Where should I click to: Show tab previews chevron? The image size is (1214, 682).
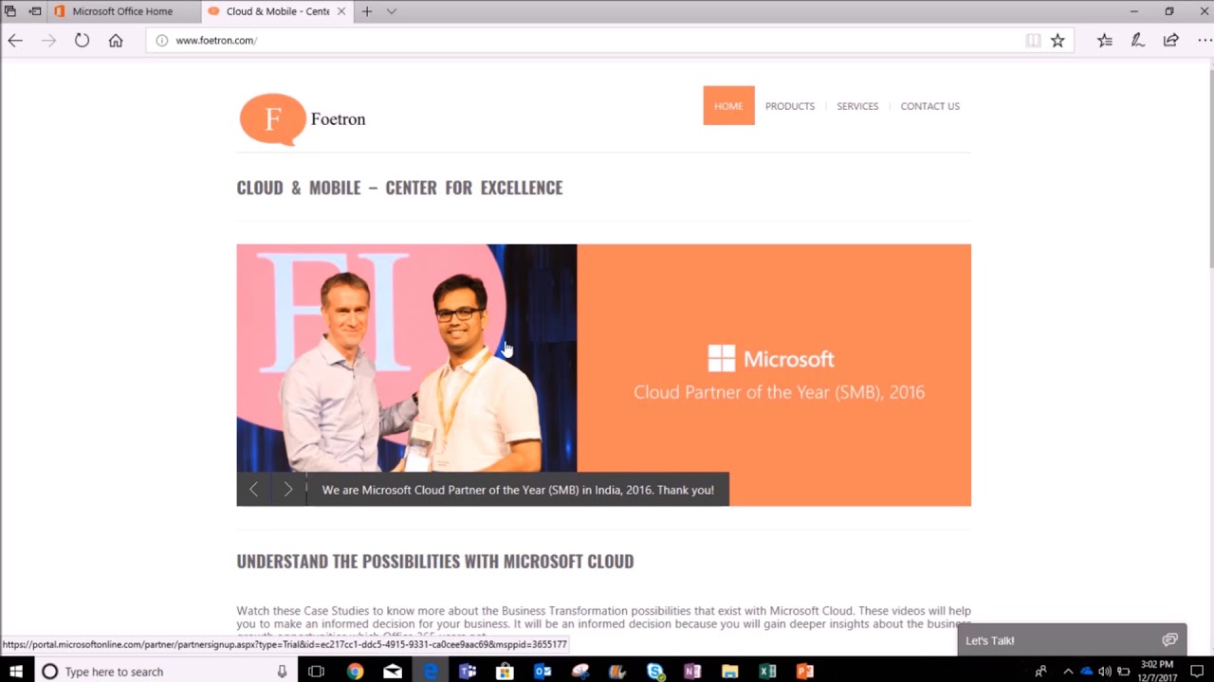click(392, 11)
